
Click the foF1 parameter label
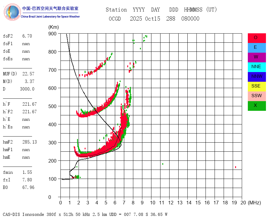click(x=8, y=44)
